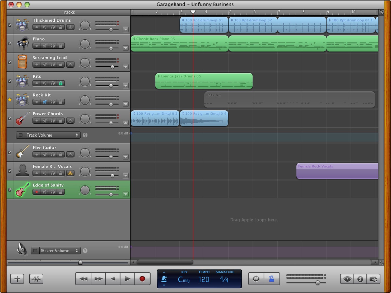Click the tempo value 120

tap(204, 280)
